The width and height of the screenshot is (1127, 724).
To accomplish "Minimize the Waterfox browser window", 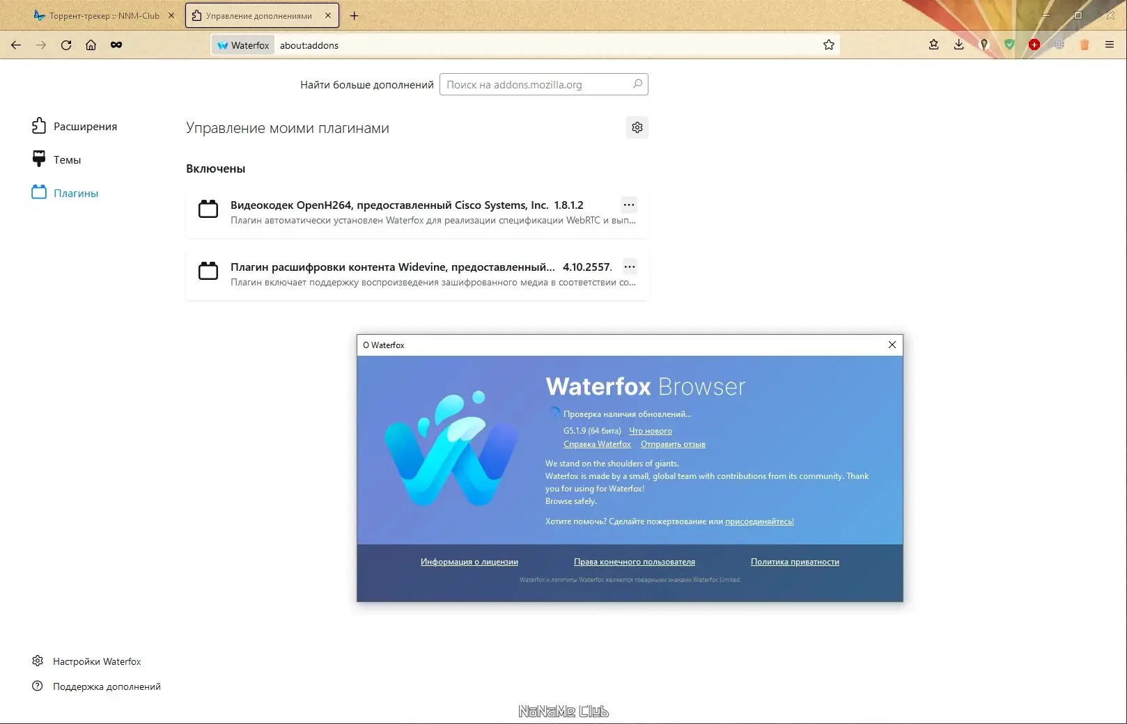I will [1046, 15].
